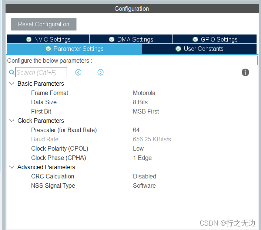Open Frame Format value Motorola
Image resolution: width=261 pixels, height=230 pixels.
144,93
